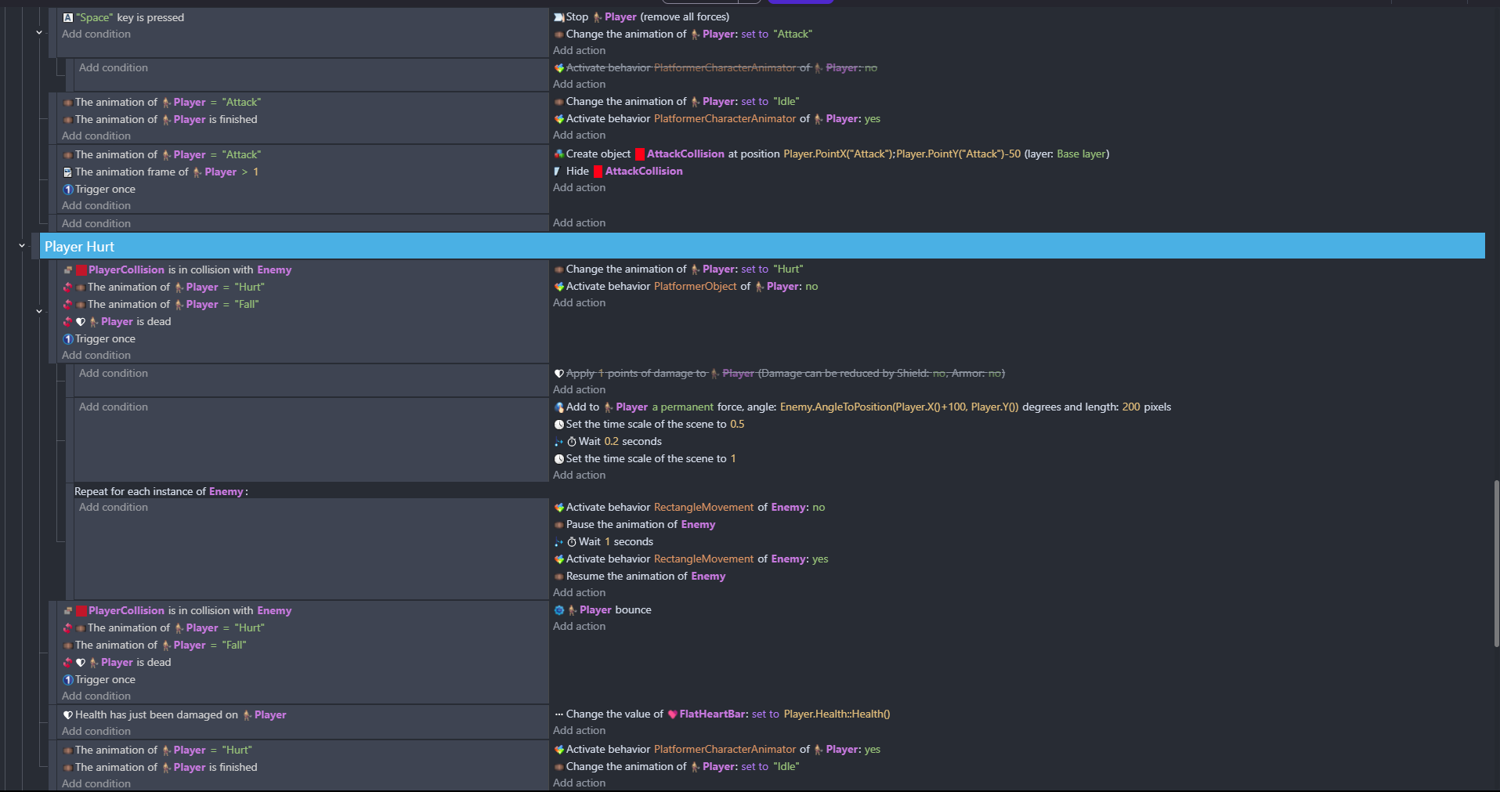Toggle the "yes" value of RectangleMovement activation

point(820,559)
